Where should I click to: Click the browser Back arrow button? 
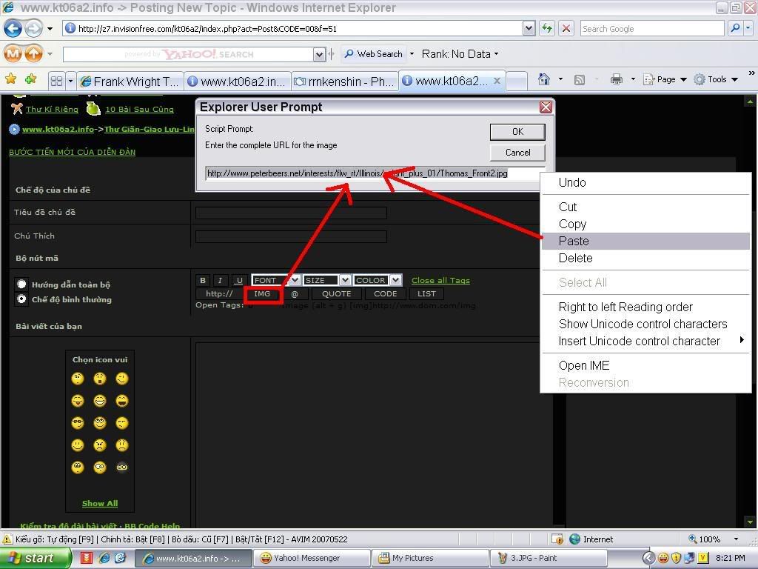pyautogui.click(x=13, y=29)
